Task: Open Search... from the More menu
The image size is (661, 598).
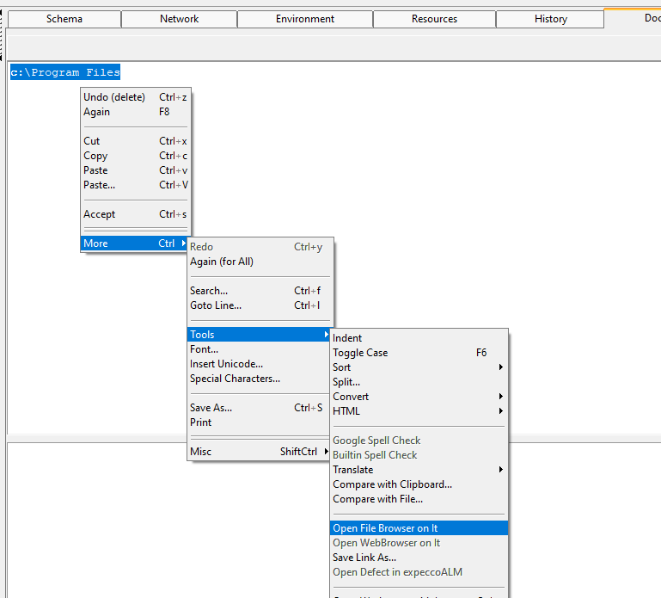Action: [x=209, y=291]
